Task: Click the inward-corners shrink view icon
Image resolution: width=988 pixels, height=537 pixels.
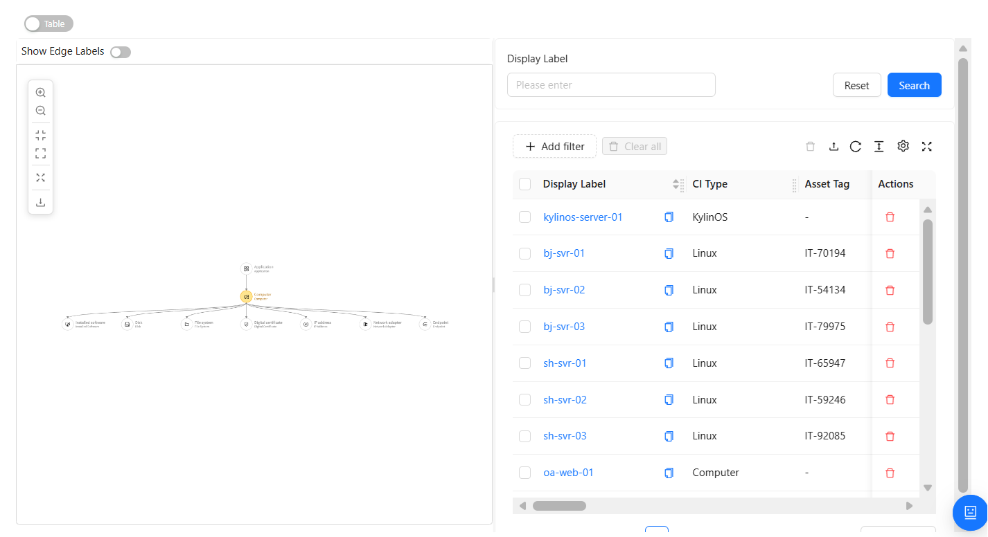Action: (x=40, y=135)
